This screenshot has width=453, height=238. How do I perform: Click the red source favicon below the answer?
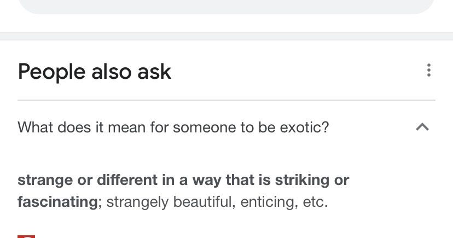[26, 236]
